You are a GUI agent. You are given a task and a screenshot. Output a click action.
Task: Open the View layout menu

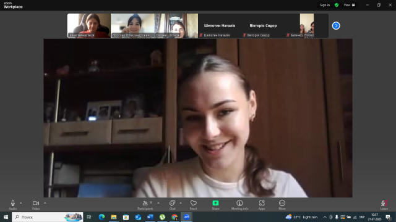(x=349, y=5)
